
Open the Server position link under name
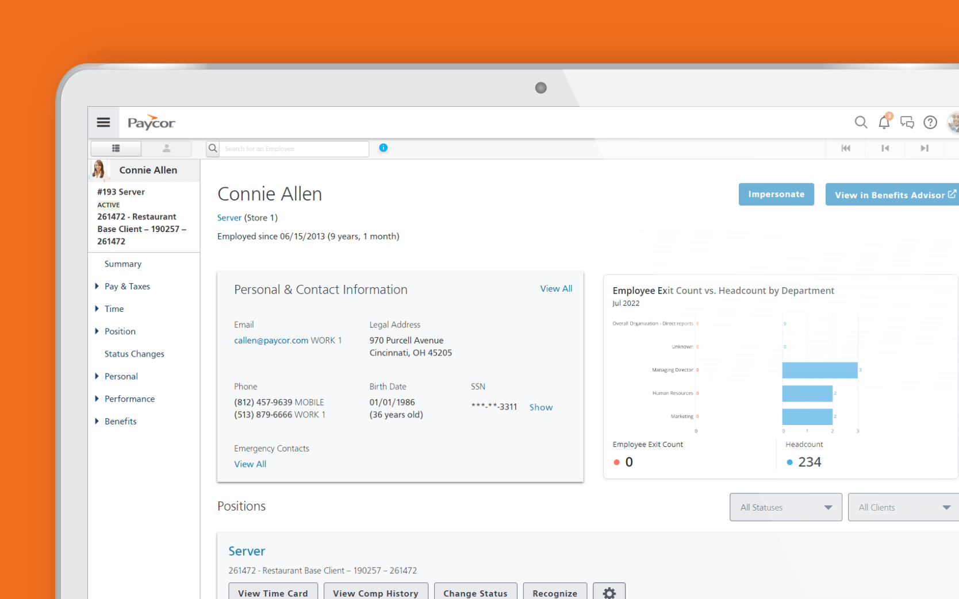click(x=229, y=218)
